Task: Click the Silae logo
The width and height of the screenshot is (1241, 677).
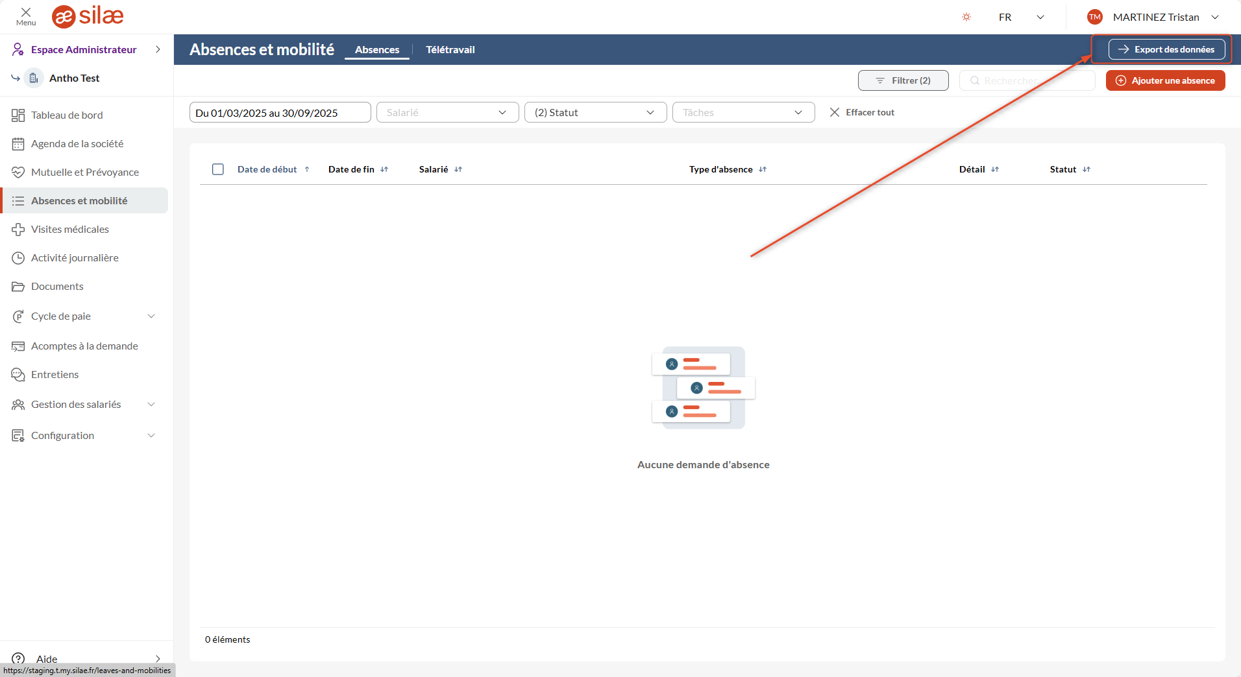Action: click(88, 16)
